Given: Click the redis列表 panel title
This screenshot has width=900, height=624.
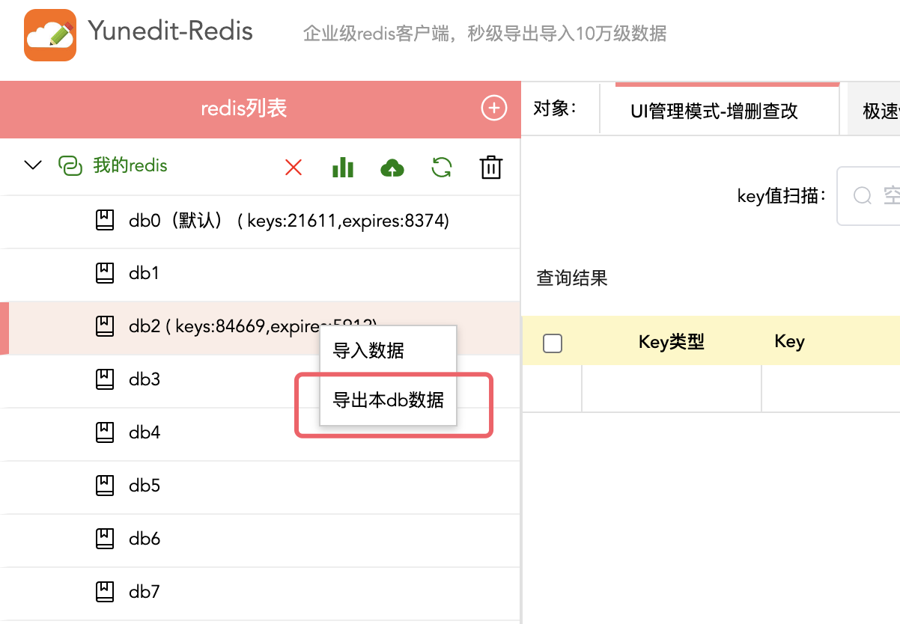Looking at the screenshot, I should coord(244,108).
